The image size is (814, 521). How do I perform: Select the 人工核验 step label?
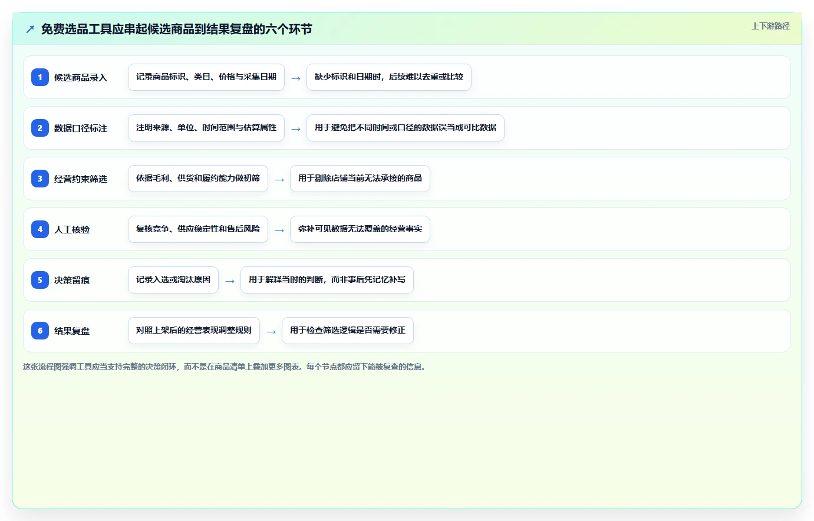(72, 229)
